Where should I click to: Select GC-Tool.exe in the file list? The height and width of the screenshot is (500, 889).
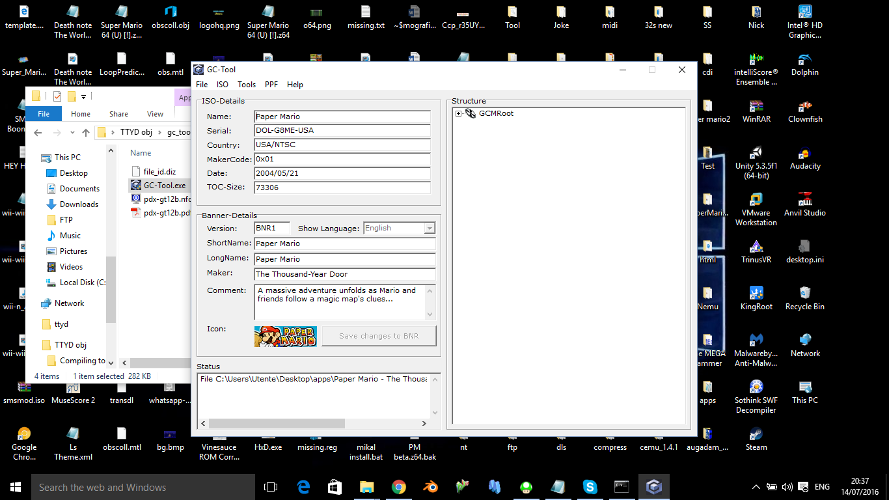click(164, 186)
